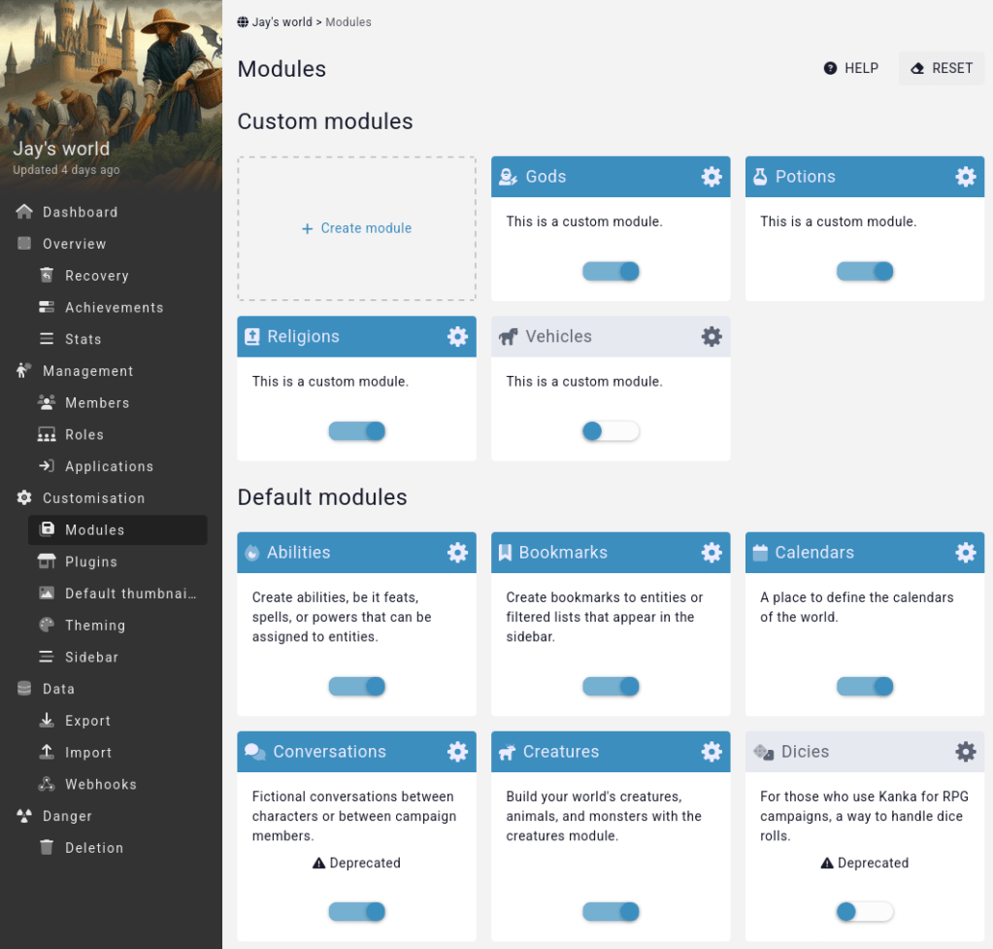Viewport: 993px width, 949px height.
Task: Open the Vehicles module settings gear
Action: (712, 336)
